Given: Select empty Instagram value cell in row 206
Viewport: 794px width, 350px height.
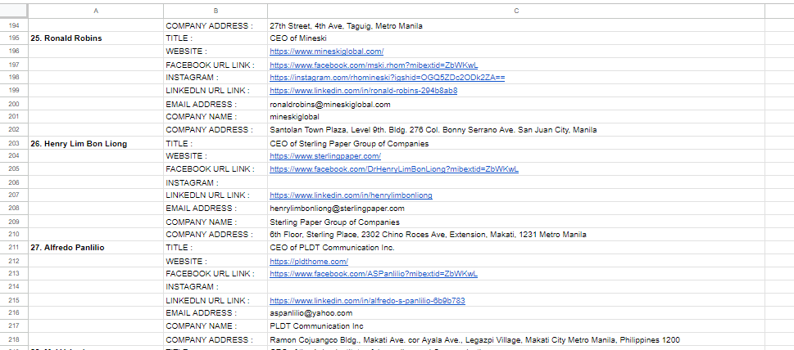Looking at the screenshot, I should tap(516, 182).
